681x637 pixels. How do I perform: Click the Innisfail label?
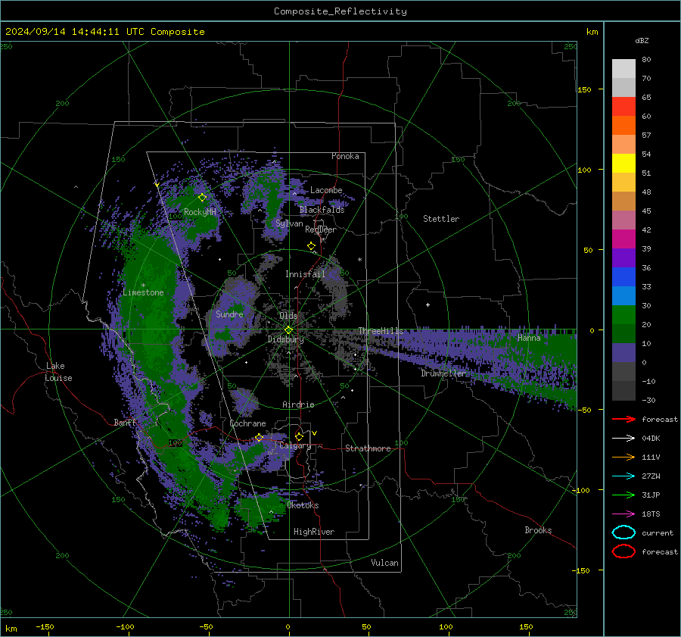[x=305, y=274]
